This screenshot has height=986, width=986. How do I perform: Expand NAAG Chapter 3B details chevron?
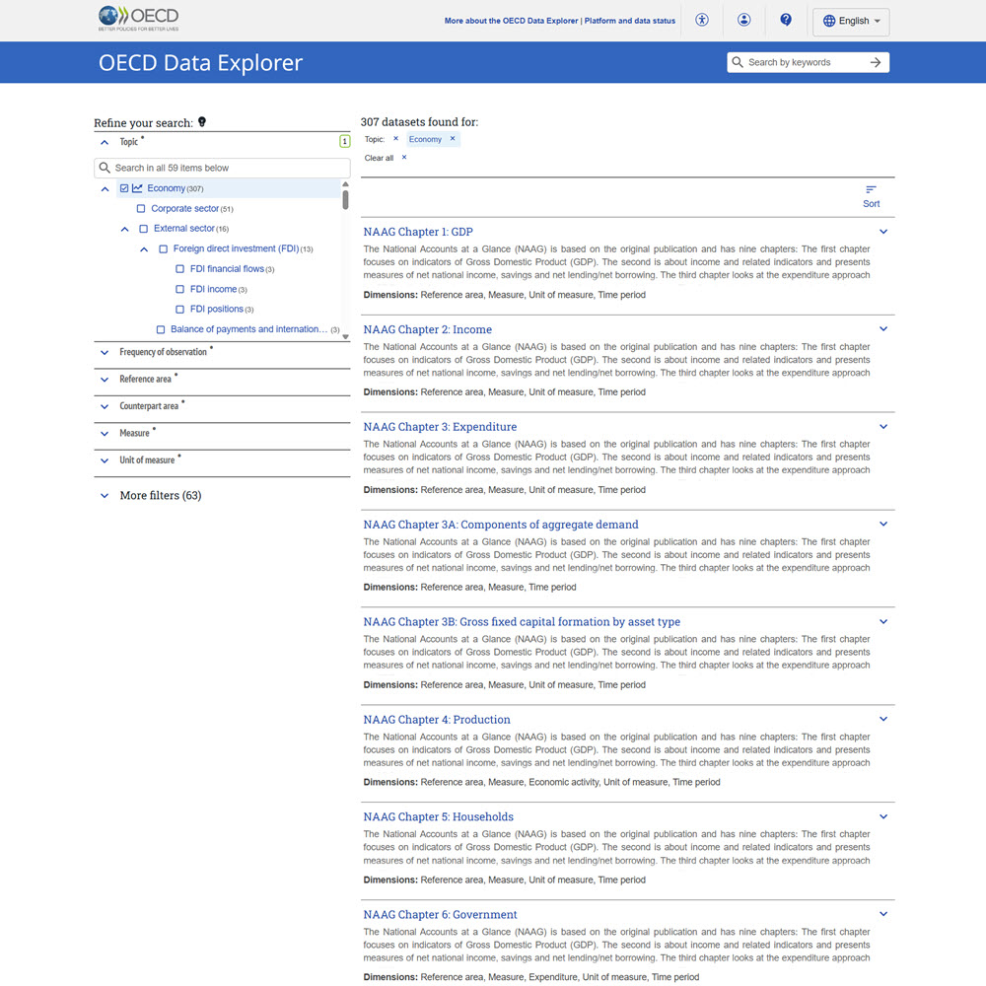pos(883,621)
